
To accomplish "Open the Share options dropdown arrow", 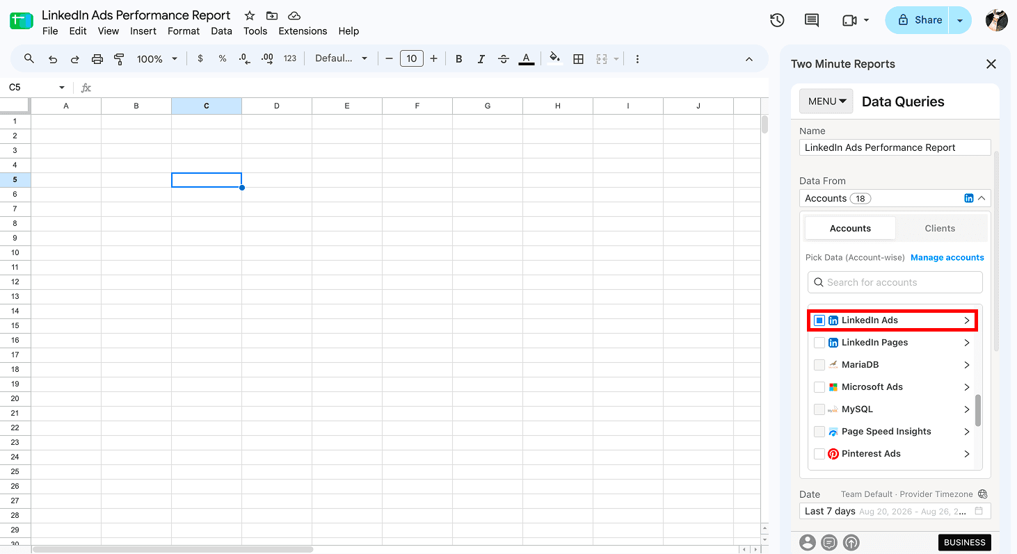I will coord(960,20).
